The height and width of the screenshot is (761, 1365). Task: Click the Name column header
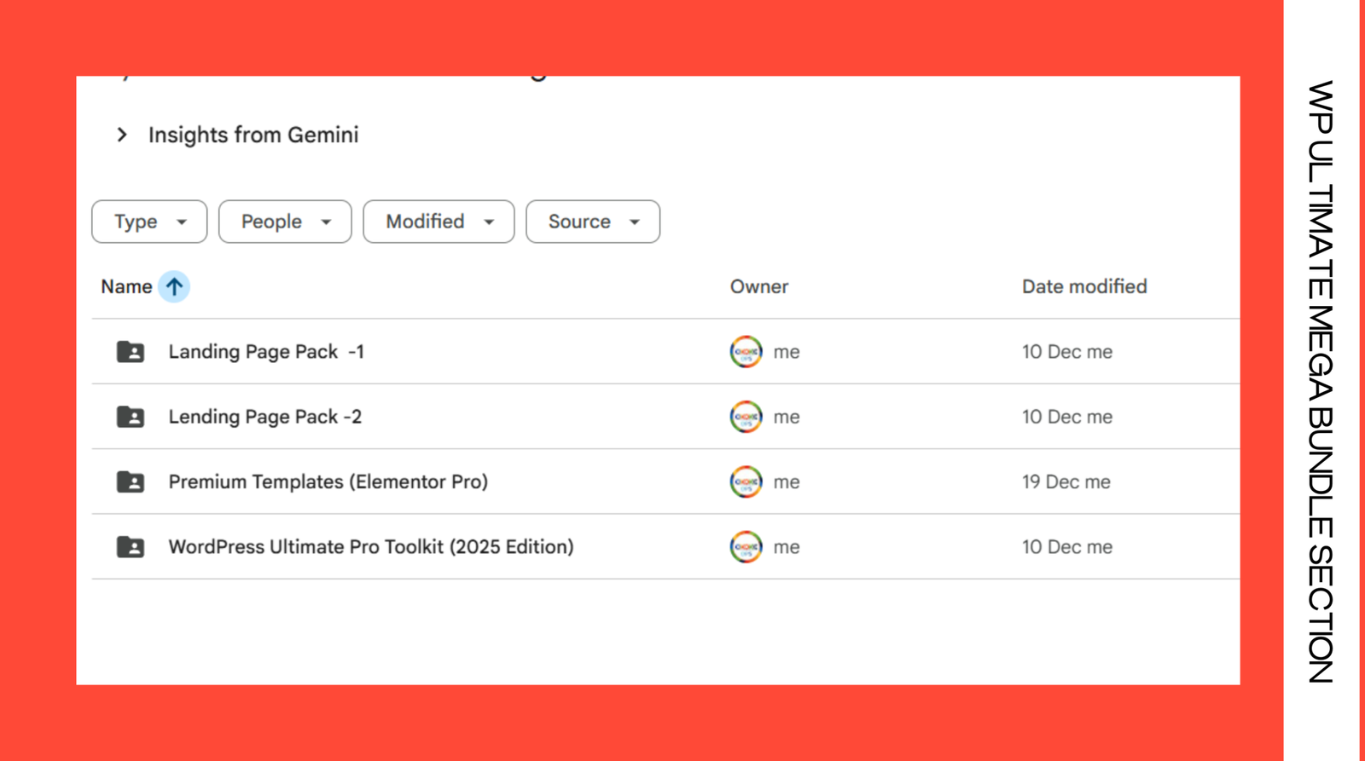pyautogui.click(x=126, y=287)
